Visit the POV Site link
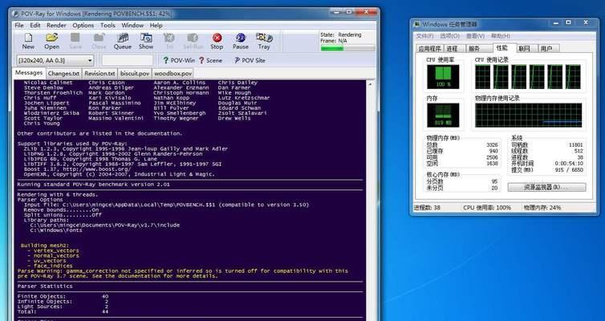 (250, 60)
